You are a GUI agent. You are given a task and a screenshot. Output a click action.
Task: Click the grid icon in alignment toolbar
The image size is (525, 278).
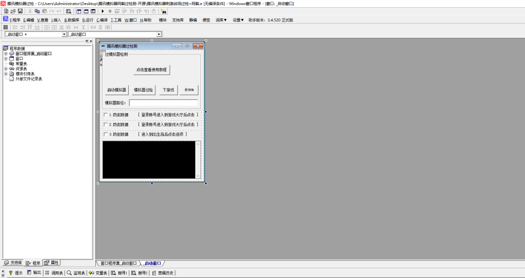point(5,27)
